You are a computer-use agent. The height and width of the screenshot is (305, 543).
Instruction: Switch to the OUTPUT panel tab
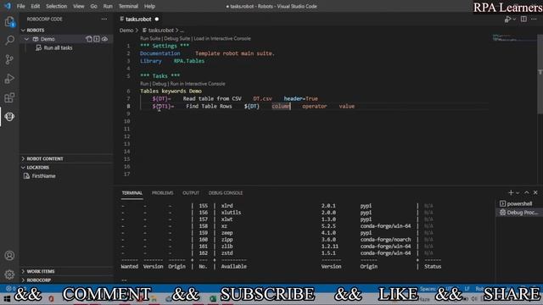click(191, 192)
